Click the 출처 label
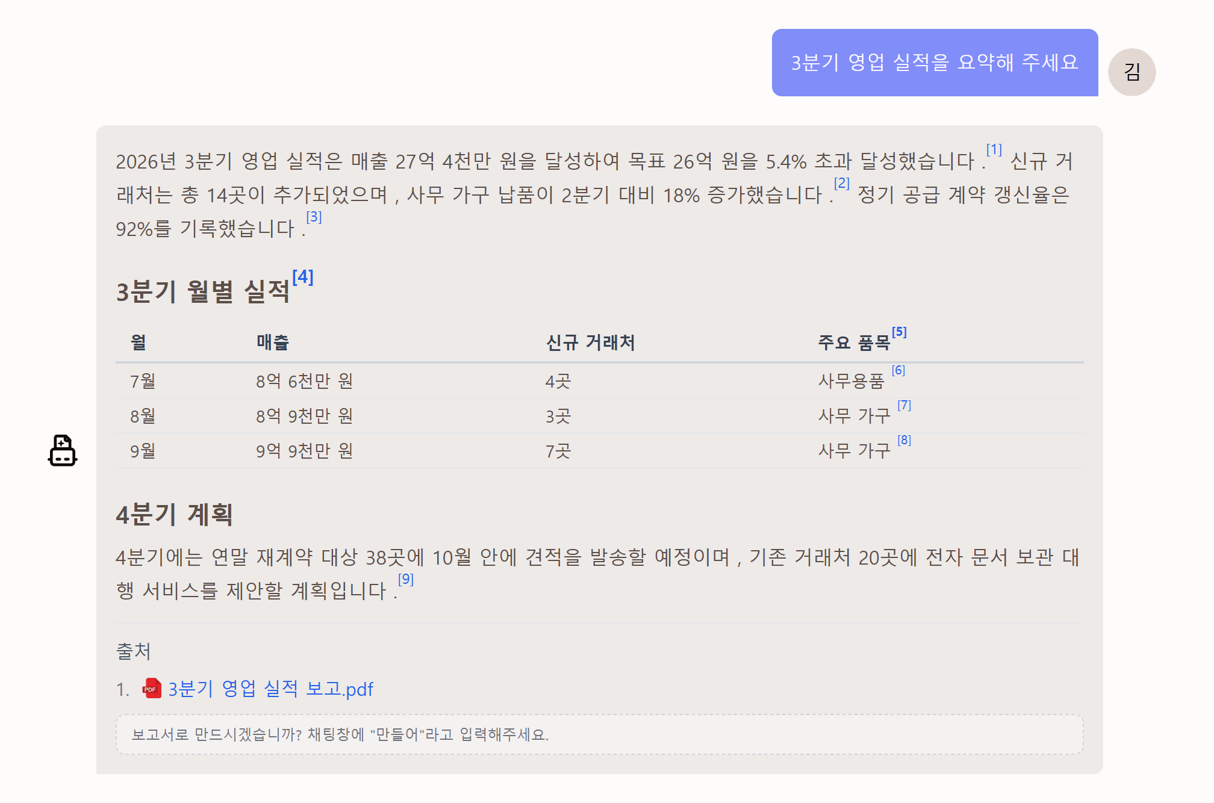Image resolution: width=1214 pixels, height=803 pixels. point(133,651)
